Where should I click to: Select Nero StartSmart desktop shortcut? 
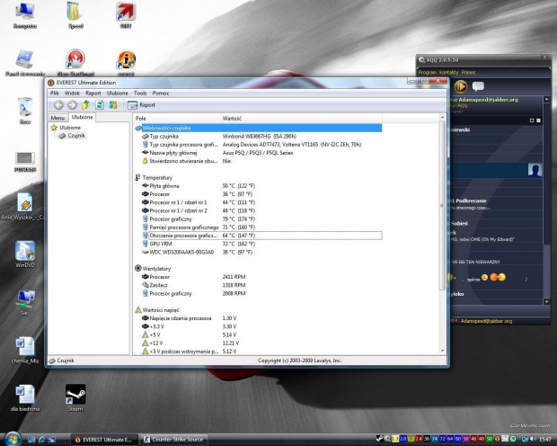[x=75, y=63]
